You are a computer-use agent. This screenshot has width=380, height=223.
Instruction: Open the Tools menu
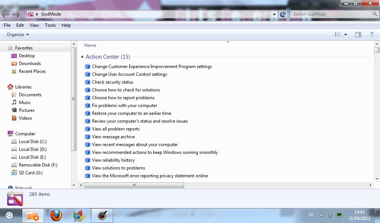[50, 25]
